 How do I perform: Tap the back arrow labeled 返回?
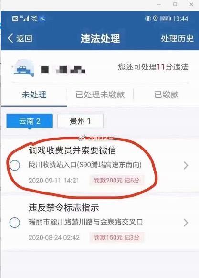[x=20, y=38]
